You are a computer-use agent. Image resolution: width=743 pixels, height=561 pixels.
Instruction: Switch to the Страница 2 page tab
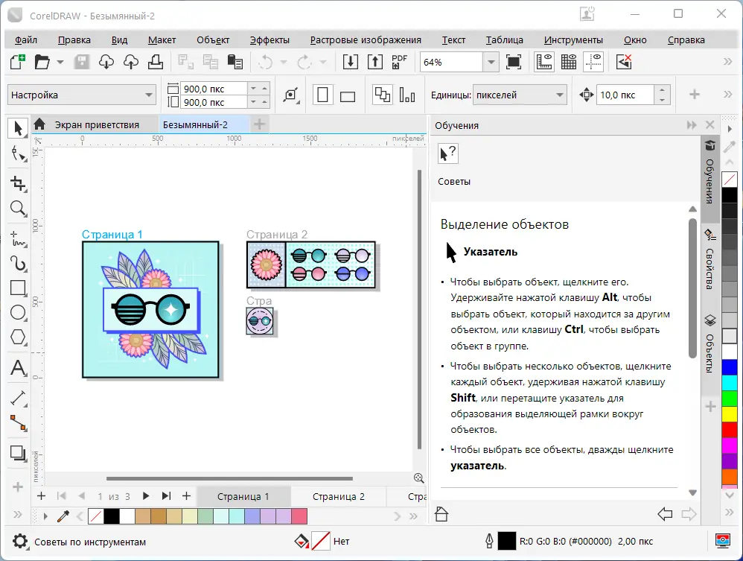coord(338,496)
